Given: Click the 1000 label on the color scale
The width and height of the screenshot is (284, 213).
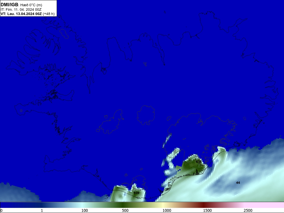Looking at the screenshot, I should (x=167, y=210).
